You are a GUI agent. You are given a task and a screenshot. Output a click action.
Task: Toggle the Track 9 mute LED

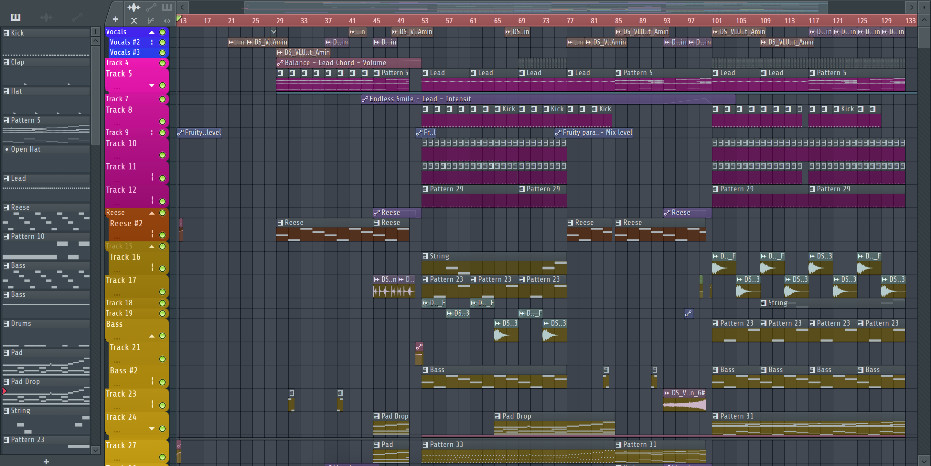162,133
